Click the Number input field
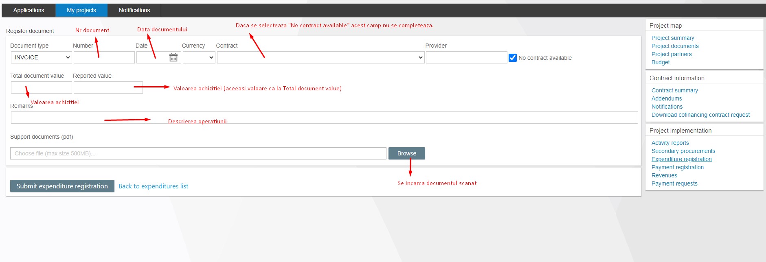This screenshot has height=262, width=766. [x=104, y=57]
